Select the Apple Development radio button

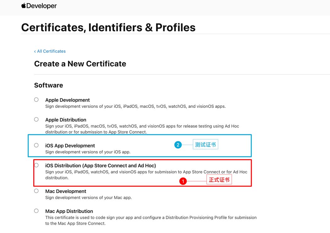coord(36,100)
